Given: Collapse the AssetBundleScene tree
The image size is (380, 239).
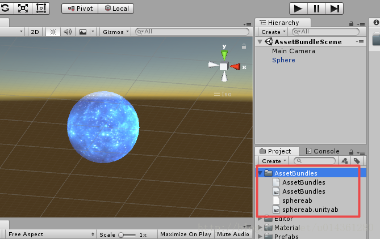Looking at the screenshot, I should tap(260, 42).
